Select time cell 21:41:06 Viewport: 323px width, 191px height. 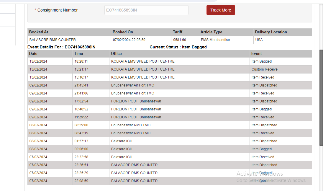[x=91, y=93]
